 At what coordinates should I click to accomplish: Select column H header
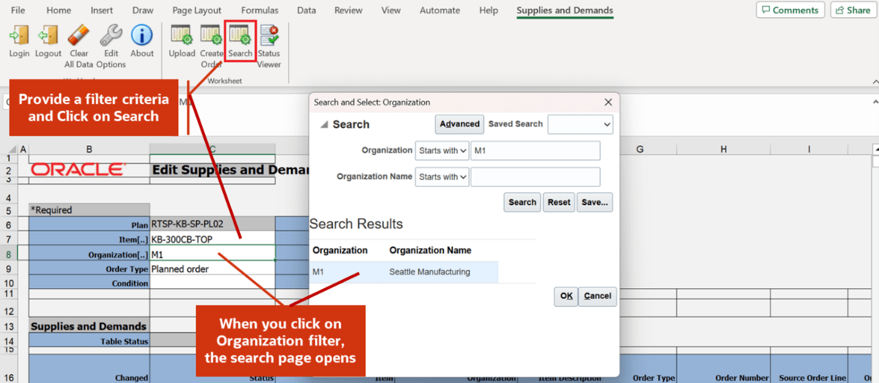tap(723, 149)
